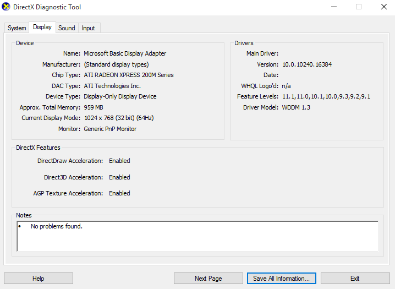Click the 'Driver Model:' label
The width and height of the screenshot is (395, 289).
[261, 107]
